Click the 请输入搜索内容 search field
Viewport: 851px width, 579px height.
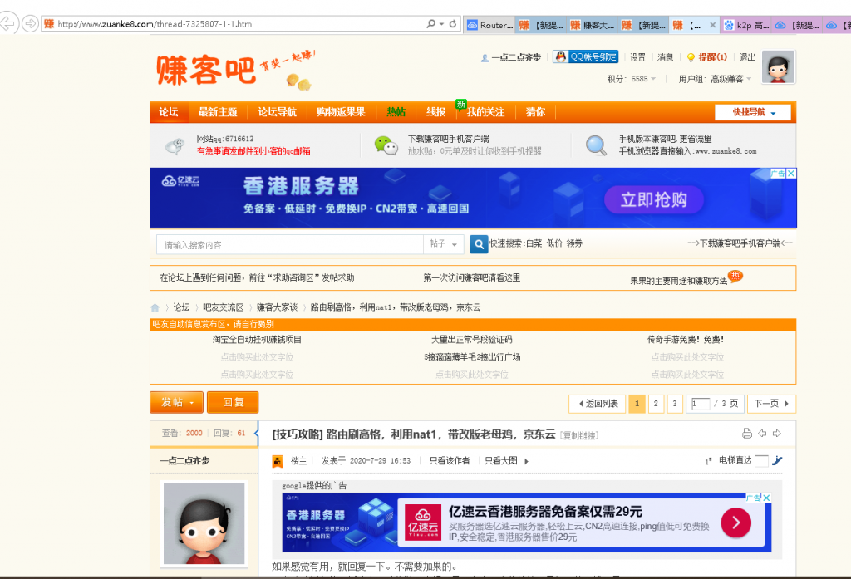coord(290,245)
